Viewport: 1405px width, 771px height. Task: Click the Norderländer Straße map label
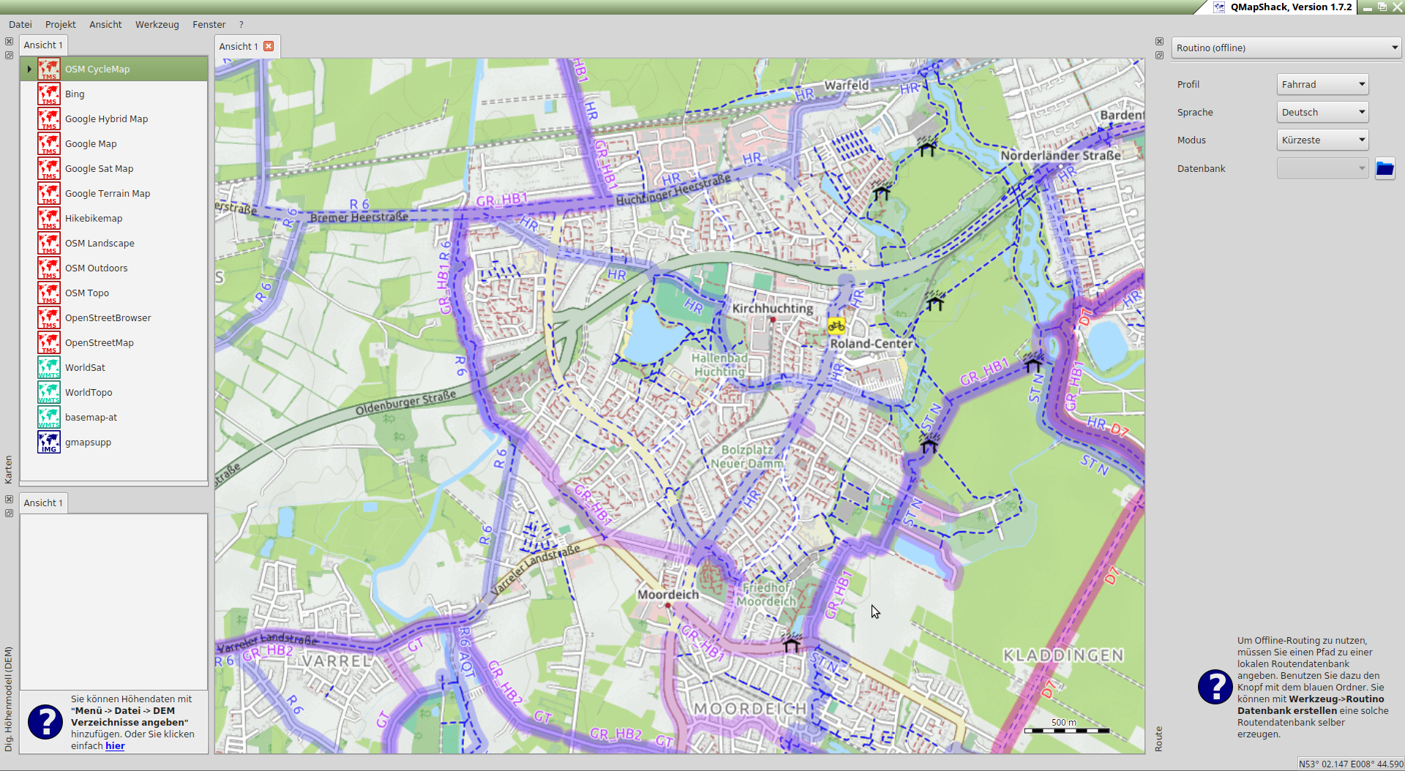coord(1060,155)
